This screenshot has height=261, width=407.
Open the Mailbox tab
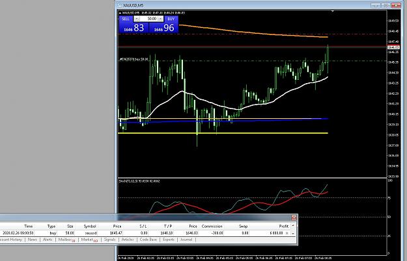(x=66, y=240)
